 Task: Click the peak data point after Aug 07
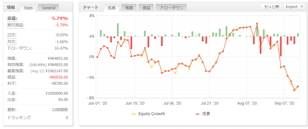pyautogui.click(x=257, y=24)
